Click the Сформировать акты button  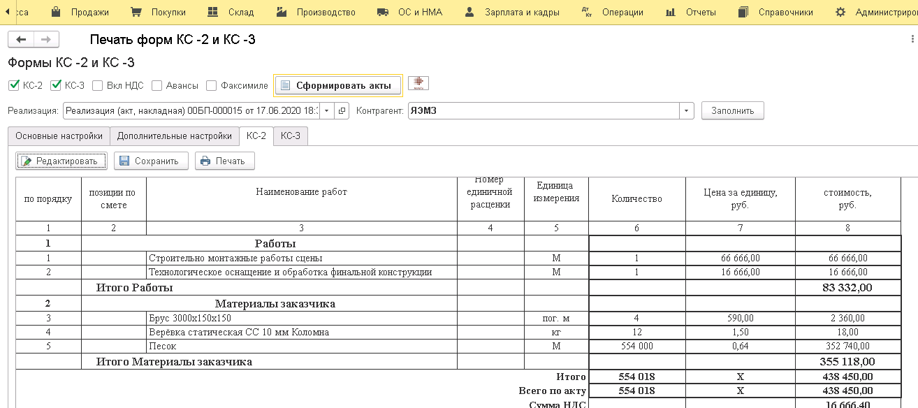pyautogui.click(x=338, y=85)
